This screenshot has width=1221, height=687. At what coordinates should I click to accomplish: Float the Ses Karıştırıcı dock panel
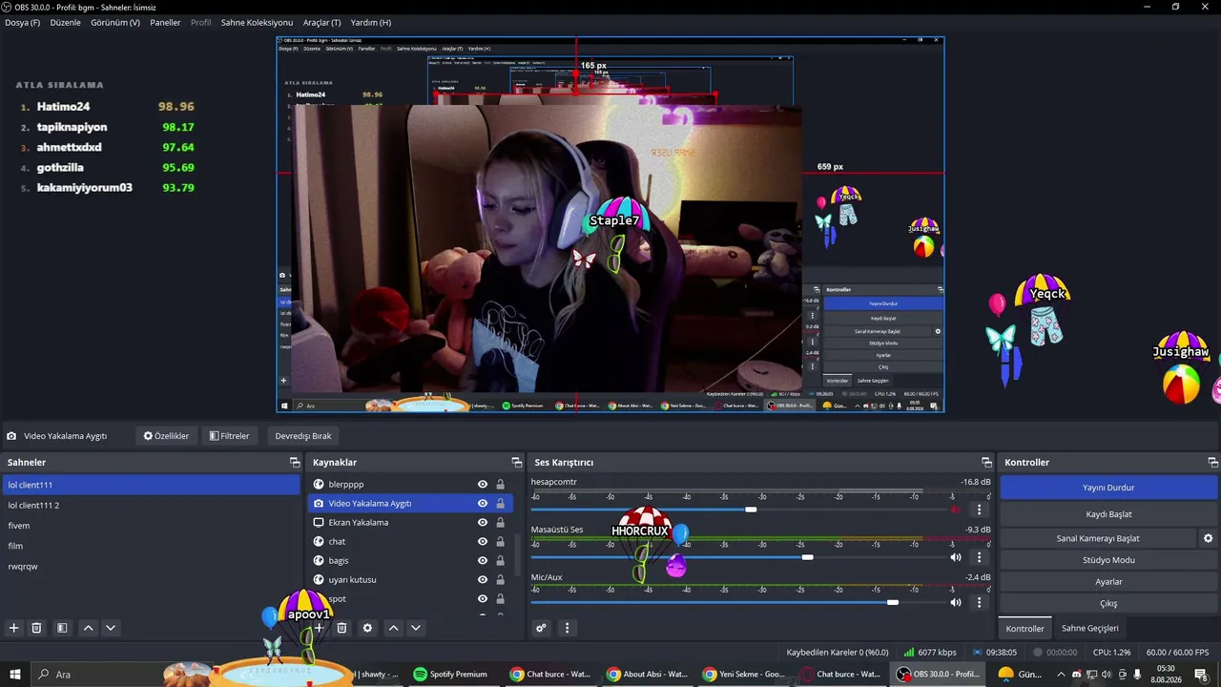coord(986,462)
